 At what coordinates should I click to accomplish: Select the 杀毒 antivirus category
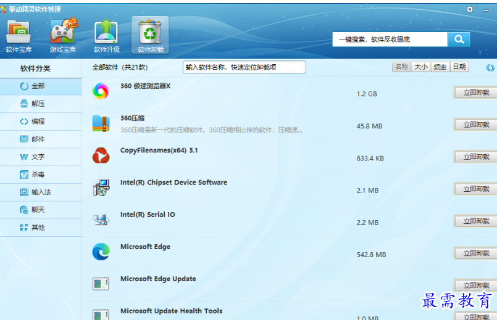[x=41, y=174]
